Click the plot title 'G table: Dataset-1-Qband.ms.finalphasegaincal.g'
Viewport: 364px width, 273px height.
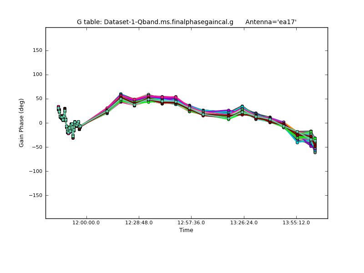155,22
